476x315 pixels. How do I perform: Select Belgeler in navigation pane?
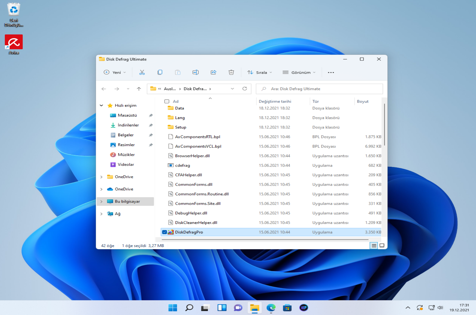coord(126,135)
